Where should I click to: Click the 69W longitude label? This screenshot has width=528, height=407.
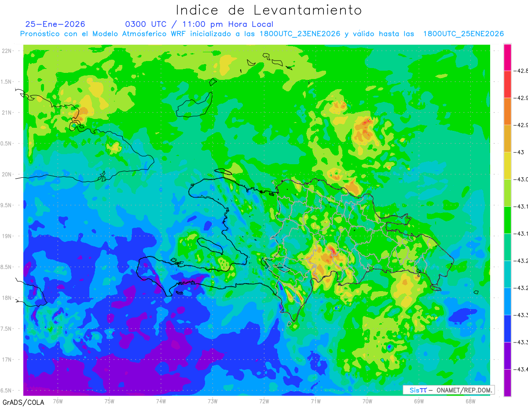[x=419, y=401]
